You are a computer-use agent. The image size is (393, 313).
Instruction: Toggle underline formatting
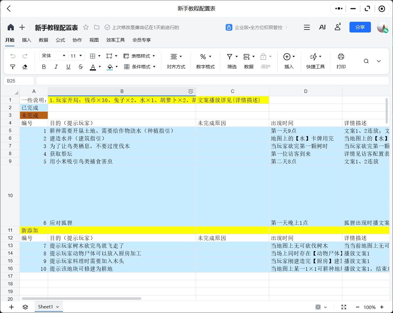pos(68,67)
